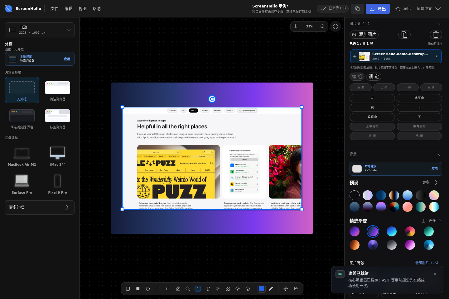Open the 视图 menu
The width and height of the screenshot is (449, 299).
click(83, 9)
